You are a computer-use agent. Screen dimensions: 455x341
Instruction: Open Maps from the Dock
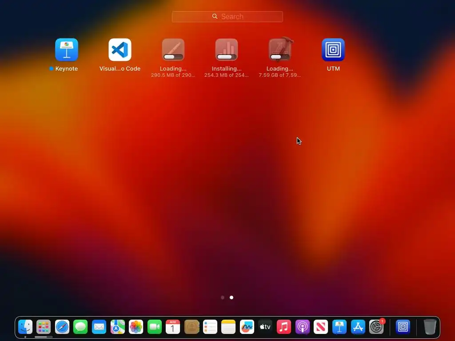coord(117,327)
